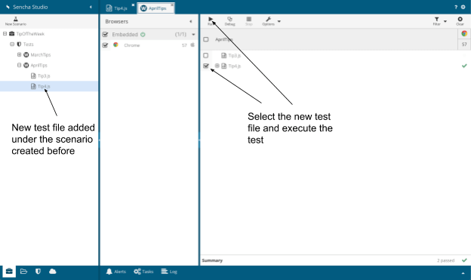This screenshot has width=471, height=280.
Task: Toggle the Embedded browsers checkbox
Action: tap(105, 35)
